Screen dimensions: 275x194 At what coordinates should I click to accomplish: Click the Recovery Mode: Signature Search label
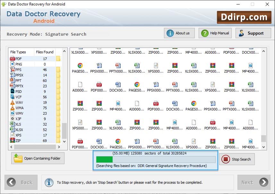47,34
